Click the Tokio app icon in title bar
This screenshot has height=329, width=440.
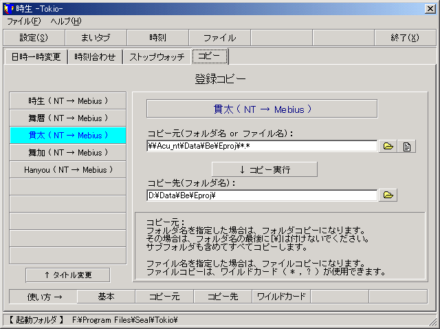(8, 8)
